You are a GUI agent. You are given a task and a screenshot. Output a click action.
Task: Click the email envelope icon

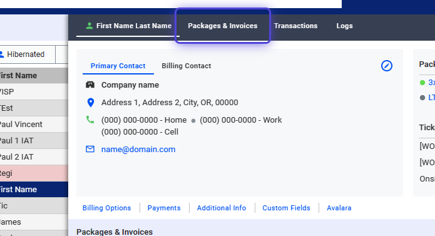click(x=90, y=149)
